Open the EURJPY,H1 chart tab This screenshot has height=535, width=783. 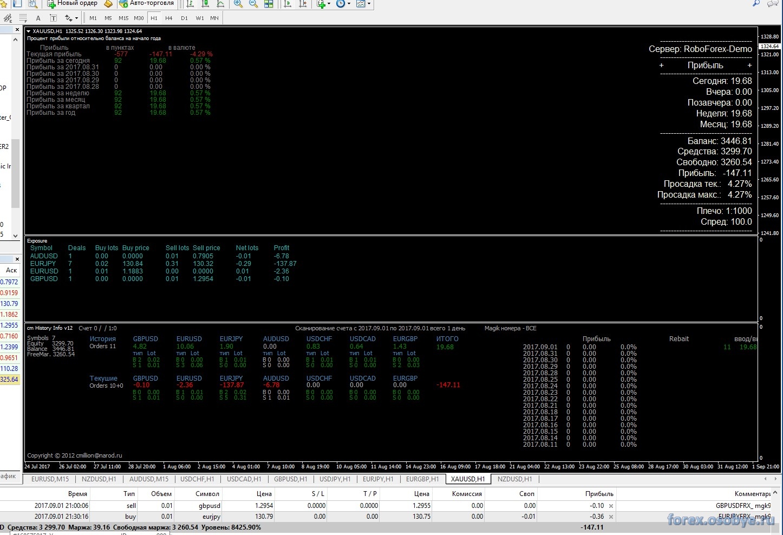pyautogui.click(x=378, y=479)
